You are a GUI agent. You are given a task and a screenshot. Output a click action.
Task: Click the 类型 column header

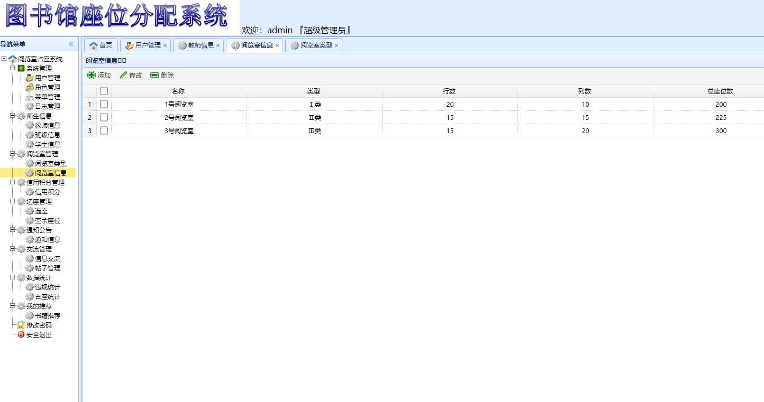click(x=314, y=90)
